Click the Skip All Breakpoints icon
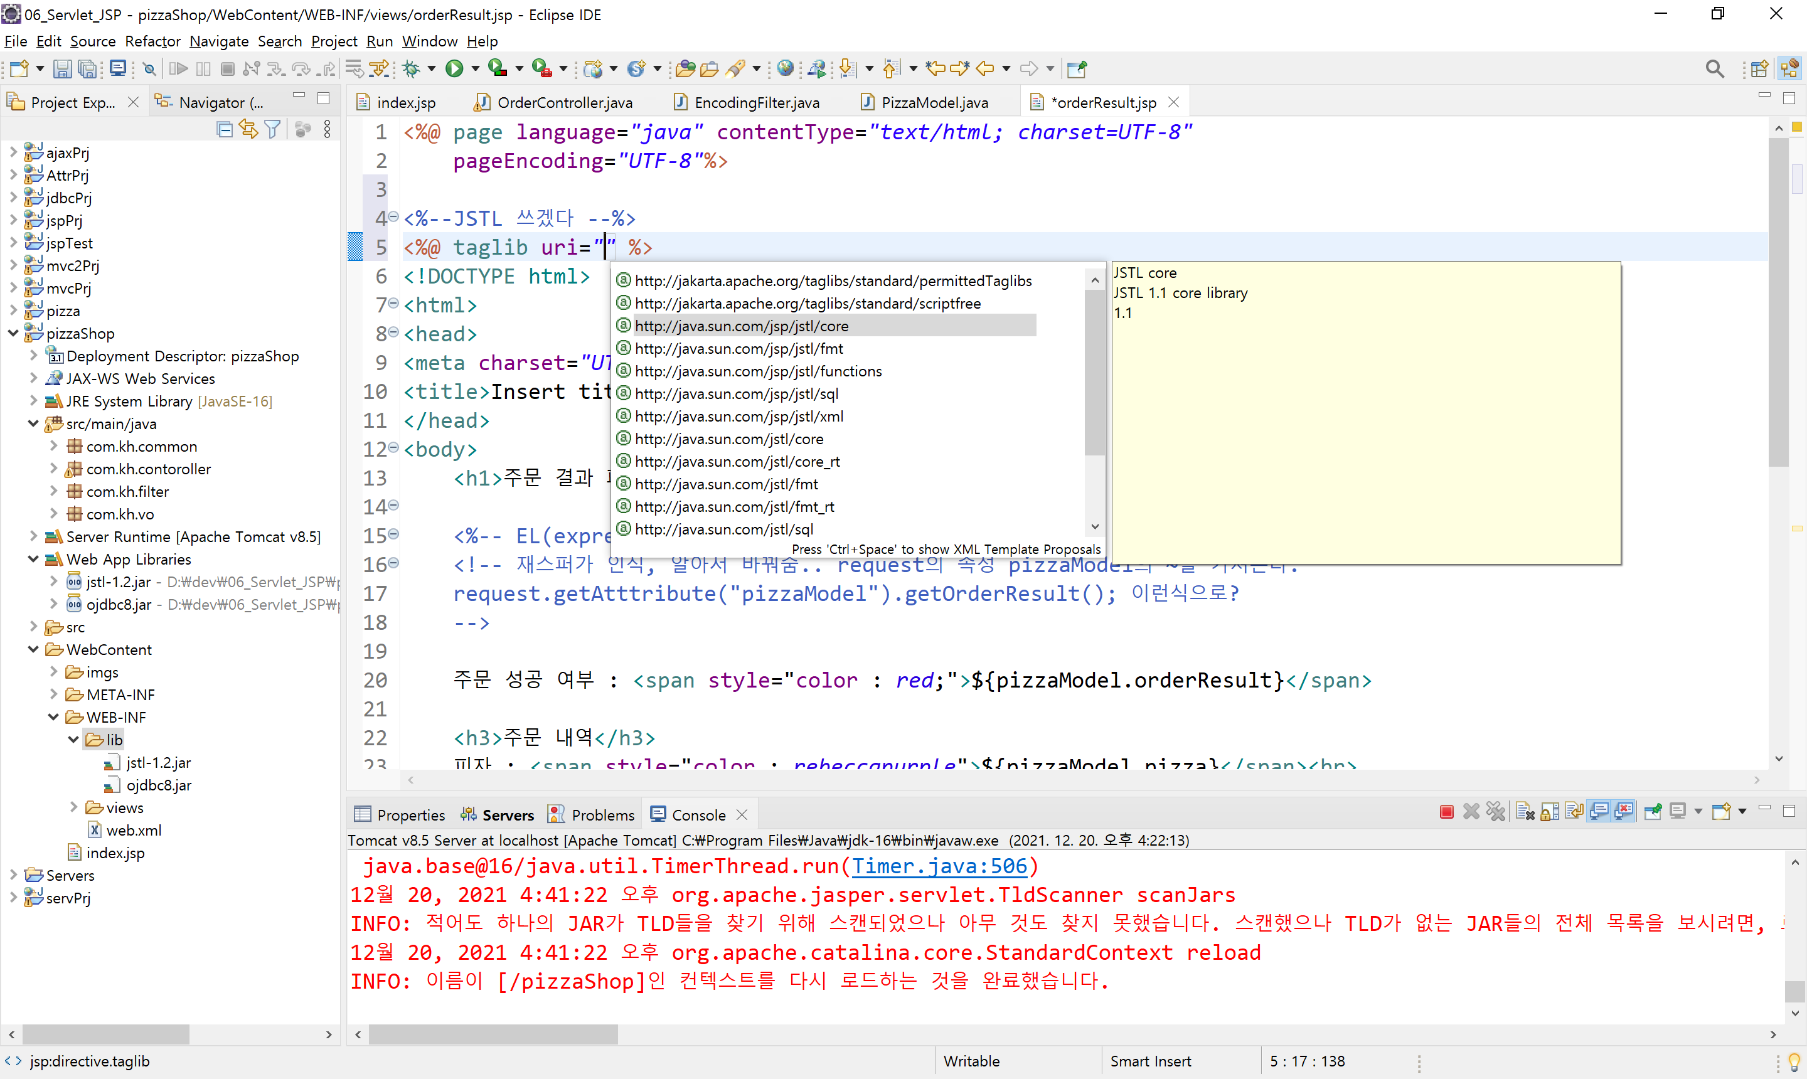This screenshot has width=1807, height=1079. point(149,68)
